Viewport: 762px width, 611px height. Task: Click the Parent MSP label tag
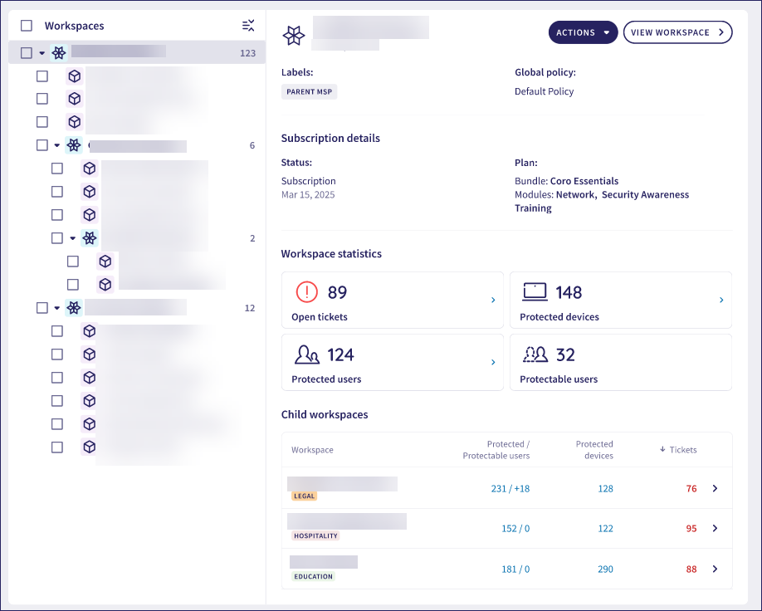tap(309, 92)
